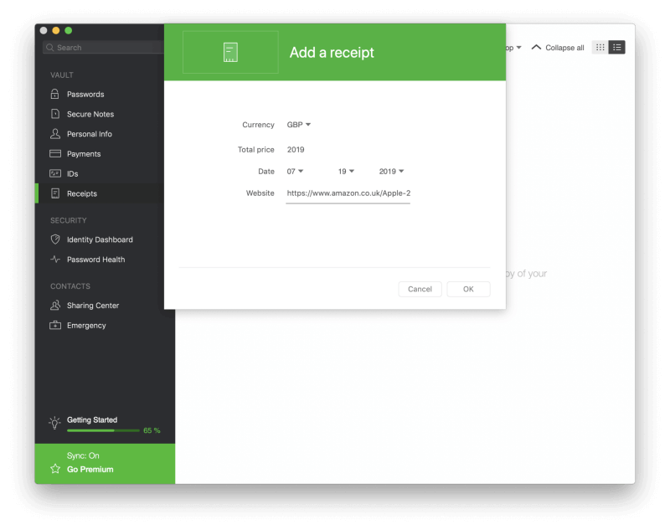Click the Emergency kit icon
The width and height of the screenshot is (670, 530).
[x=55, y=325]
